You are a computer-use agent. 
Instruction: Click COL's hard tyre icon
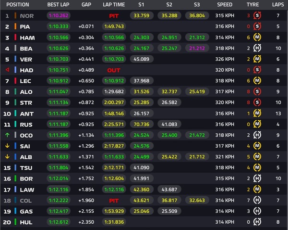257,200
